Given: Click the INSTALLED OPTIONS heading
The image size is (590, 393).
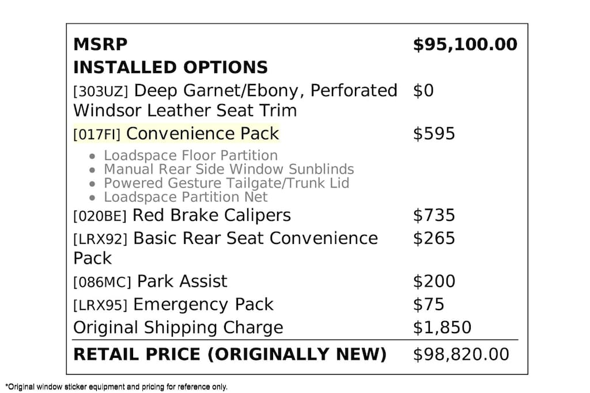Looking at the screenshot, I should [170, 67].
